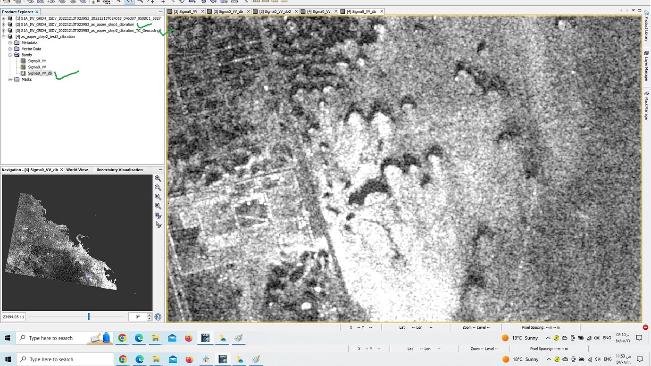
Task: Open the World View tab
Action: coord(77,170)
